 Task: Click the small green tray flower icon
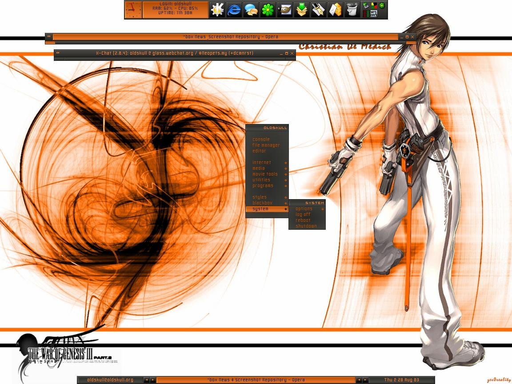382,5
